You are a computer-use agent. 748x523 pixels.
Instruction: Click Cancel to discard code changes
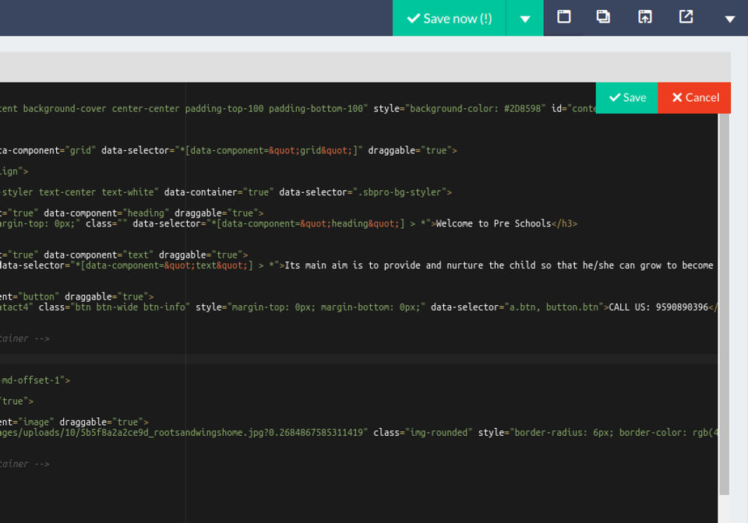pyautogui.click(x=694, y=97)
